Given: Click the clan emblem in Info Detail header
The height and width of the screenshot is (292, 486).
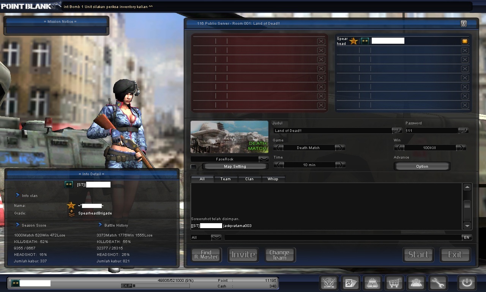Looking at the screenshot, I should pyautogui.click(x=69, y=184).
